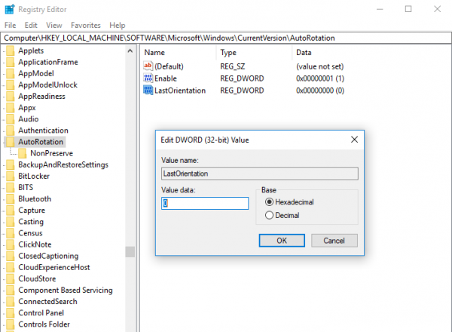Viewport: 452px width, 332px height.
Task: Click the REG_DWORD type in LastOrientation row
Action: [x=242, y=91]
